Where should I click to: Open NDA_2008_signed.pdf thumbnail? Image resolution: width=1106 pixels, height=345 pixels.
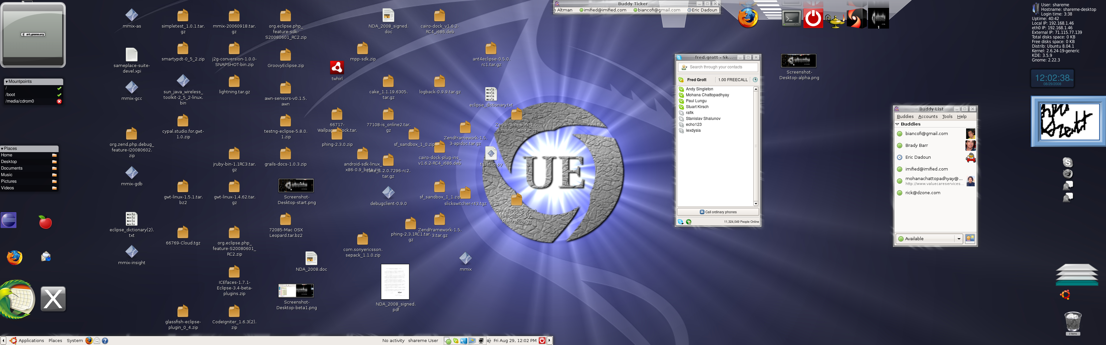click(x=395, y=282)
